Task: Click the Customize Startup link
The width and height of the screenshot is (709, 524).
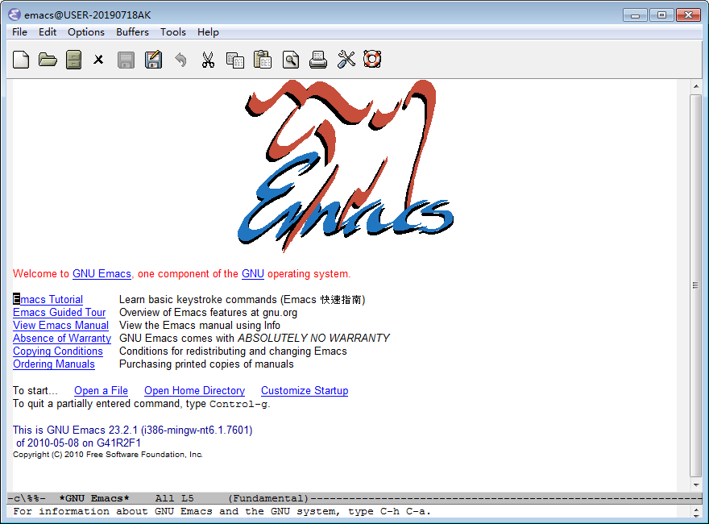Action: point(305,390)
